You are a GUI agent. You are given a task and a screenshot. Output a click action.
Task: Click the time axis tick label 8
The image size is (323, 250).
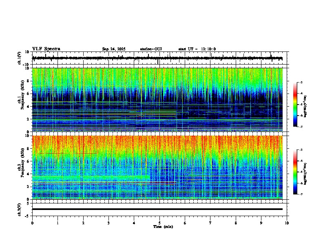tap(236, 223)
